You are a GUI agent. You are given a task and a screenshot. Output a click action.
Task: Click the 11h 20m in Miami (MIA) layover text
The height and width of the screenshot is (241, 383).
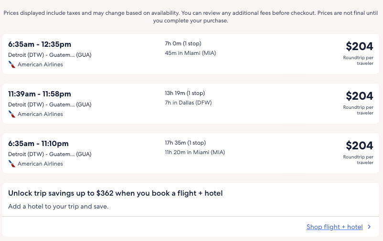tap(194, 152)
